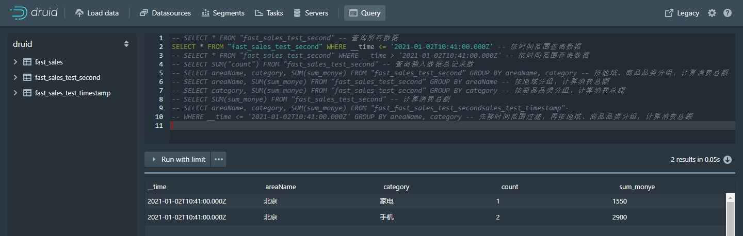Click the download results arrow icon

tap(728, 159)
